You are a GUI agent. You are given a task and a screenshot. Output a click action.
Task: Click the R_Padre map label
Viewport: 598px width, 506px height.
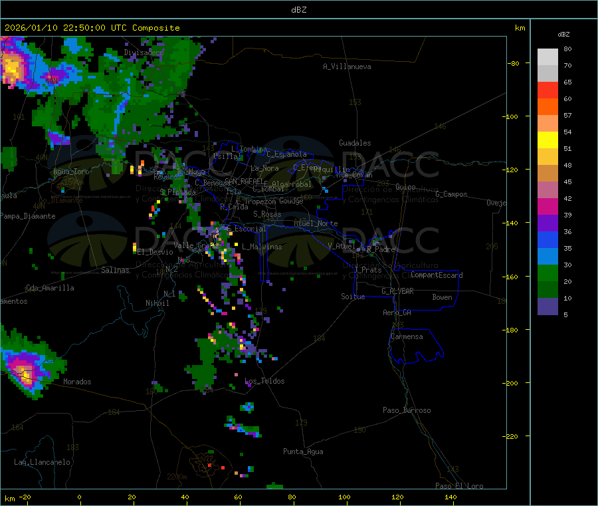(x=381, y=249)
